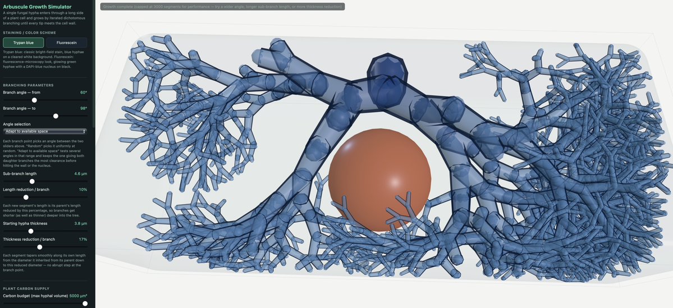Click the 5000 µm³ carbon budget value
673x308 pixels.
78,296
